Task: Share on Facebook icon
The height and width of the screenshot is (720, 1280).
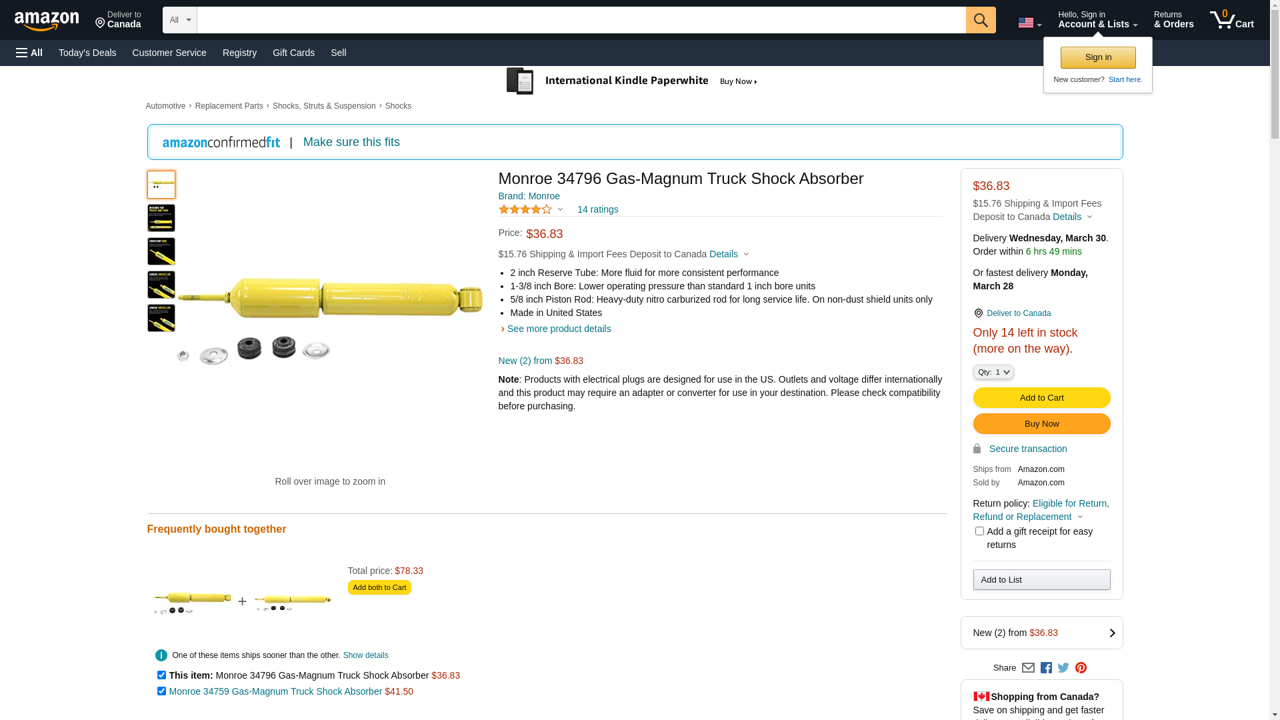Action: point(1046,667)
